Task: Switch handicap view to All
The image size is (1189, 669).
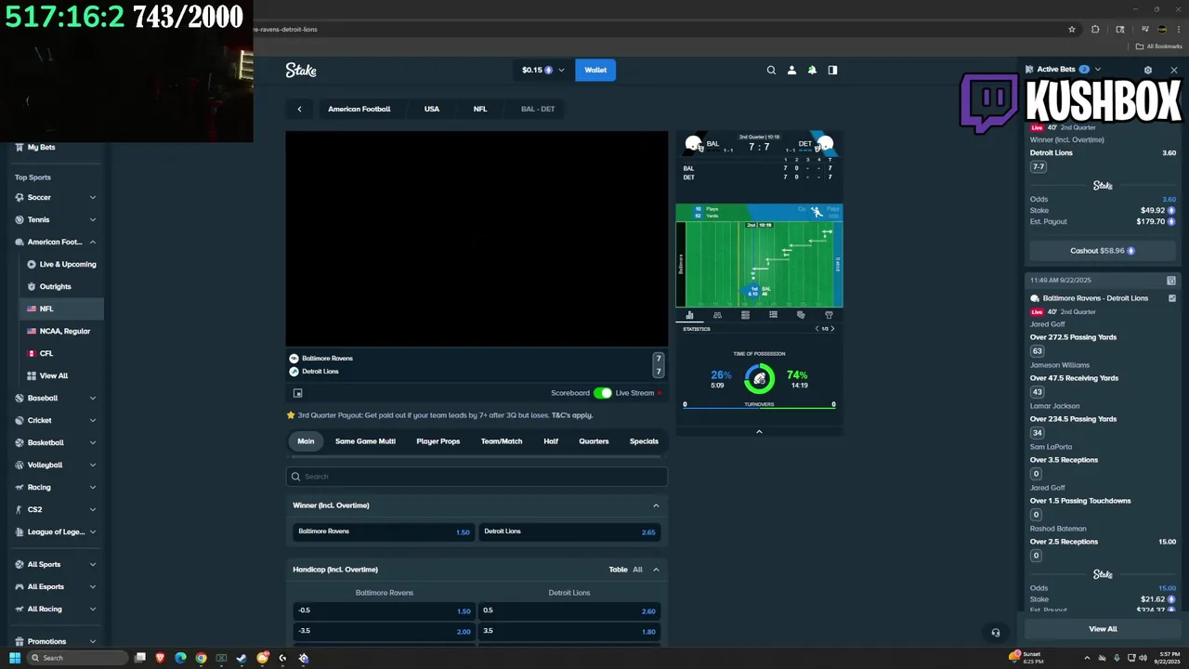Action: coord(637,570)
